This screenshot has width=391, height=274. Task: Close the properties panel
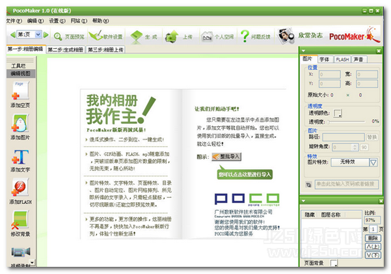tap(379, 51)
